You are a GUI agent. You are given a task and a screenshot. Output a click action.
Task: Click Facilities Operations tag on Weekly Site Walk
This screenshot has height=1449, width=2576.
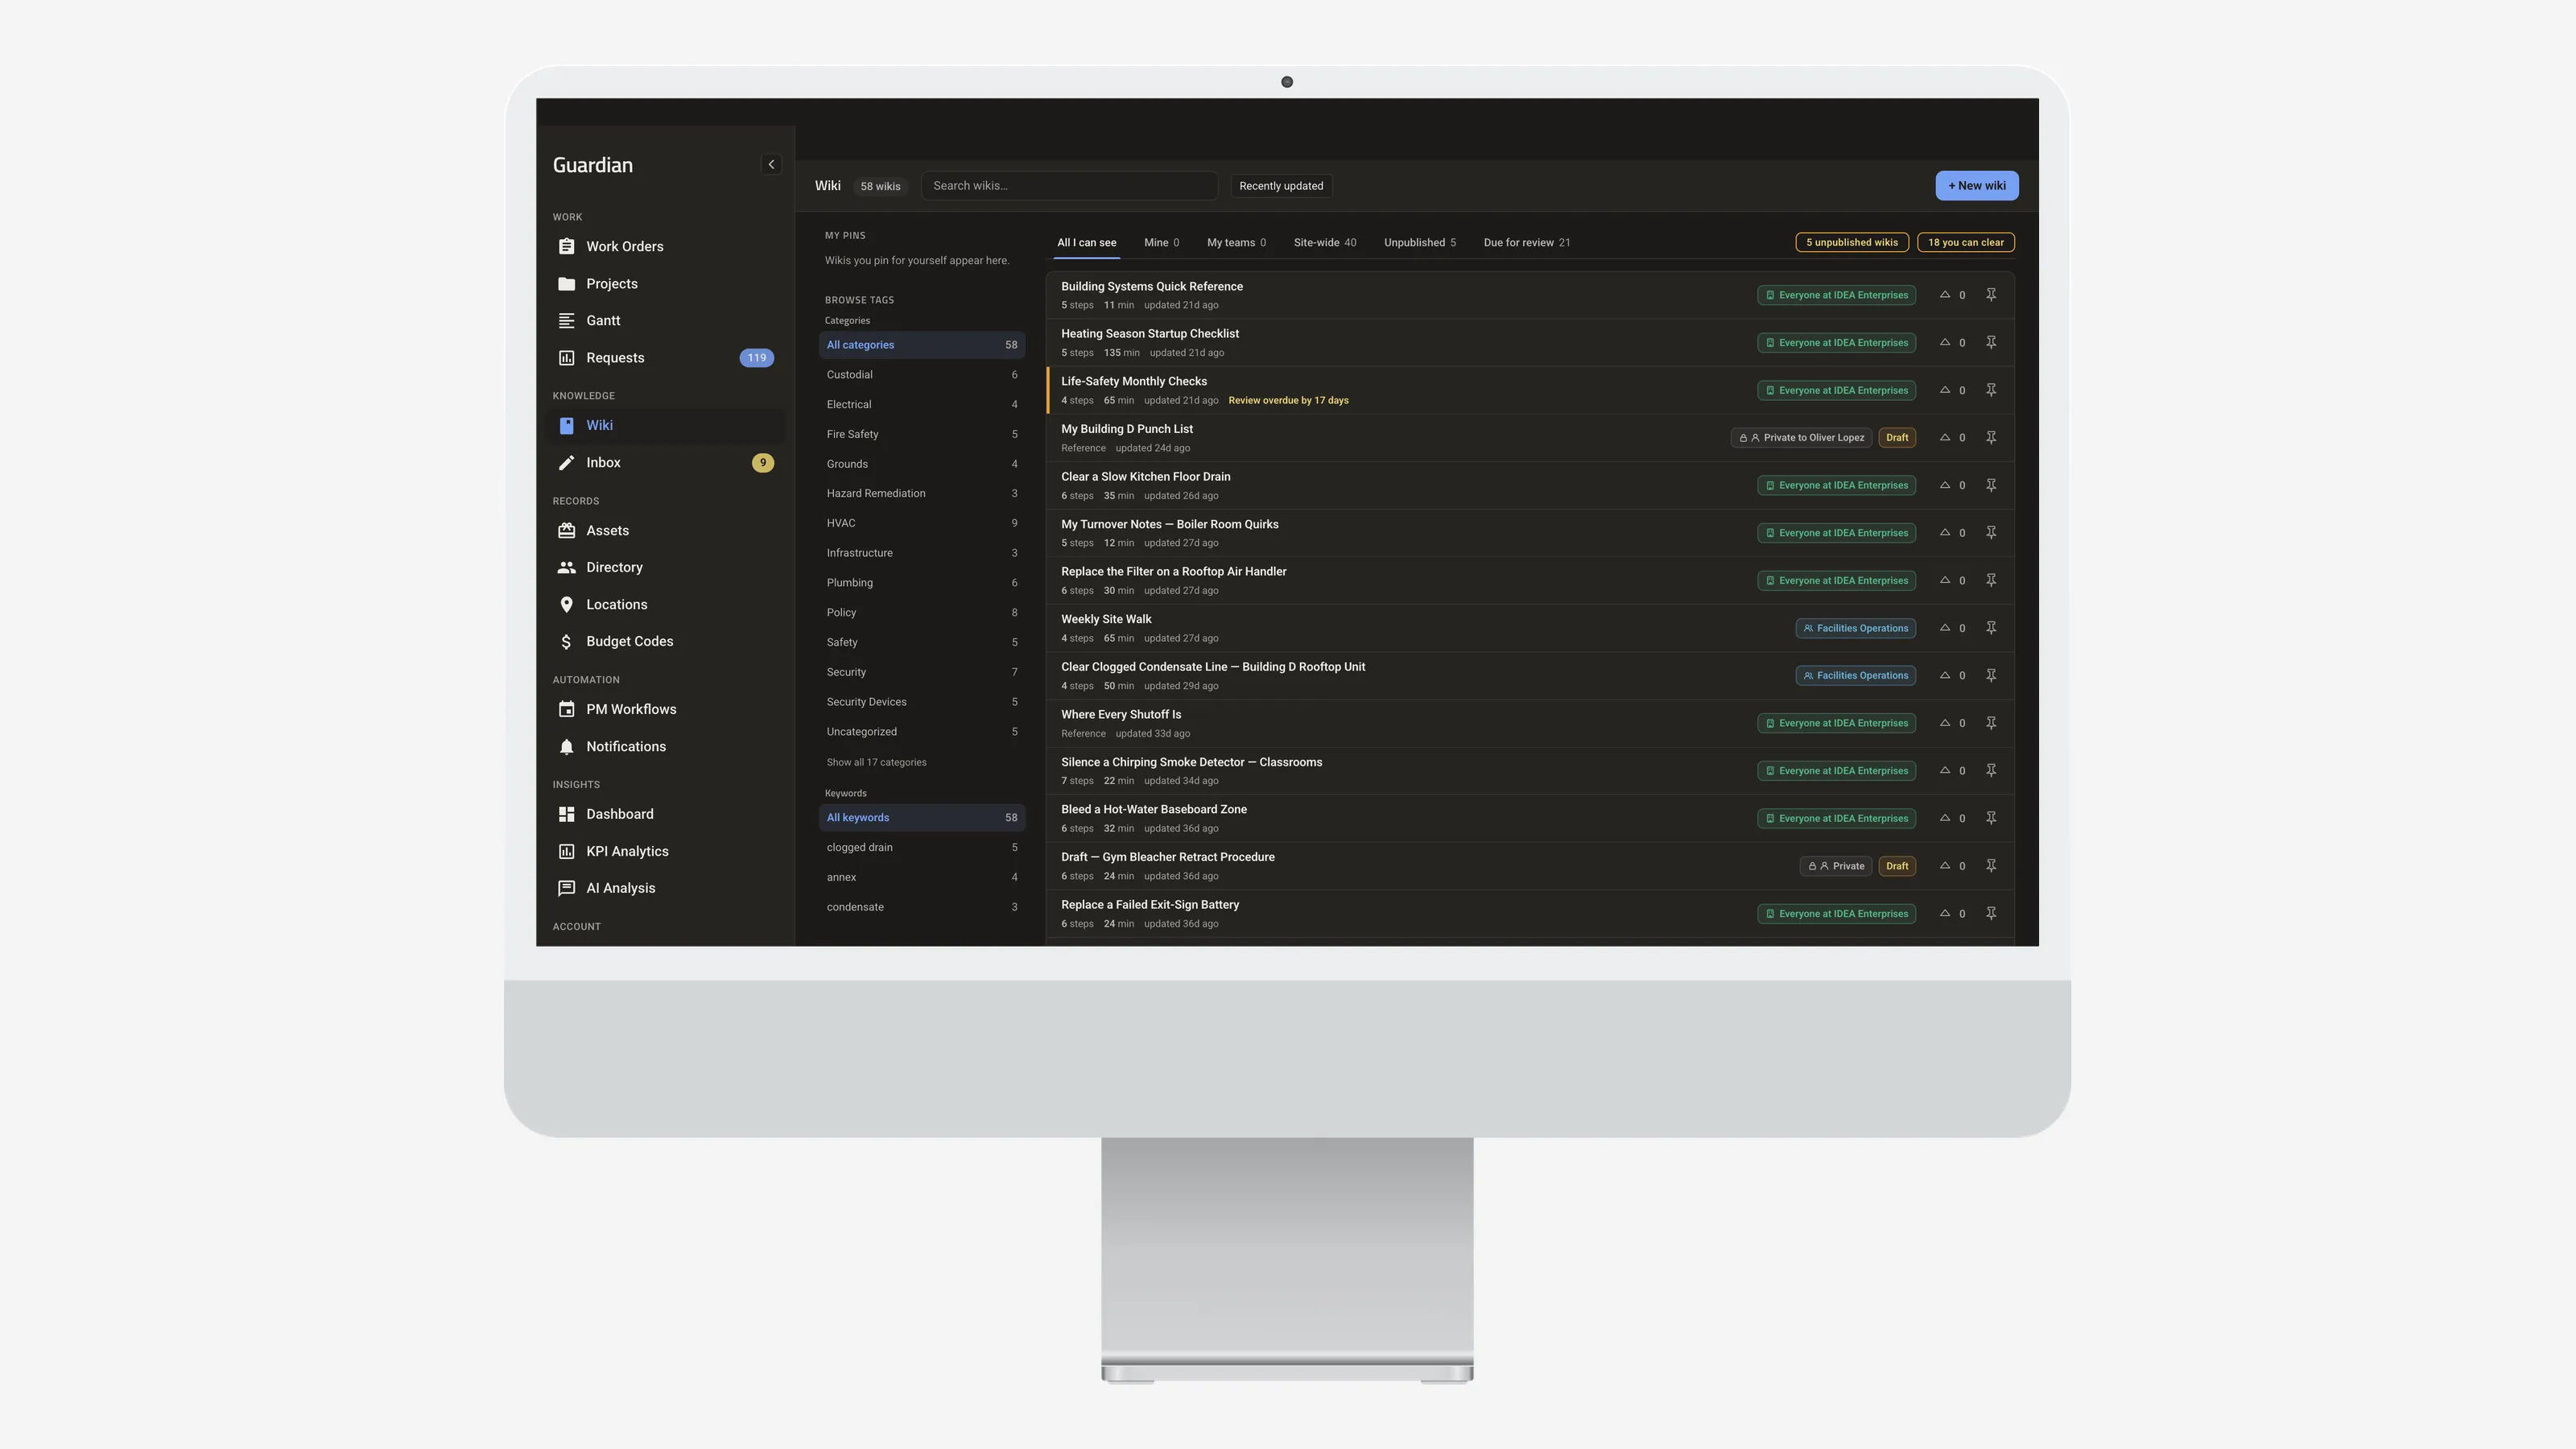tap(1855, 629)
